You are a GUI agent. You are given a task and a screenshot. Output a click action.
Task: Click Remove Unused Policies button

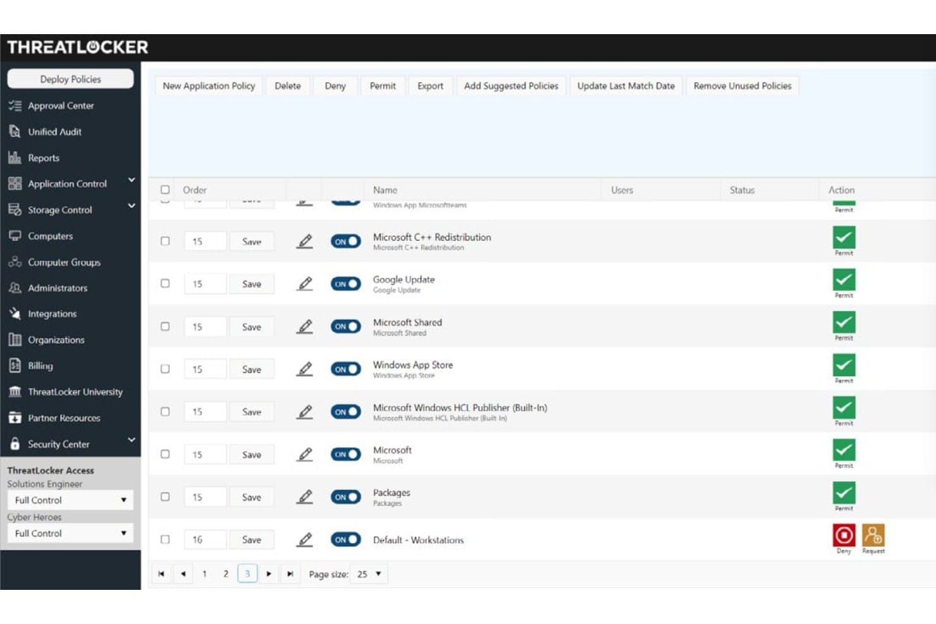[x=742, y=86]
